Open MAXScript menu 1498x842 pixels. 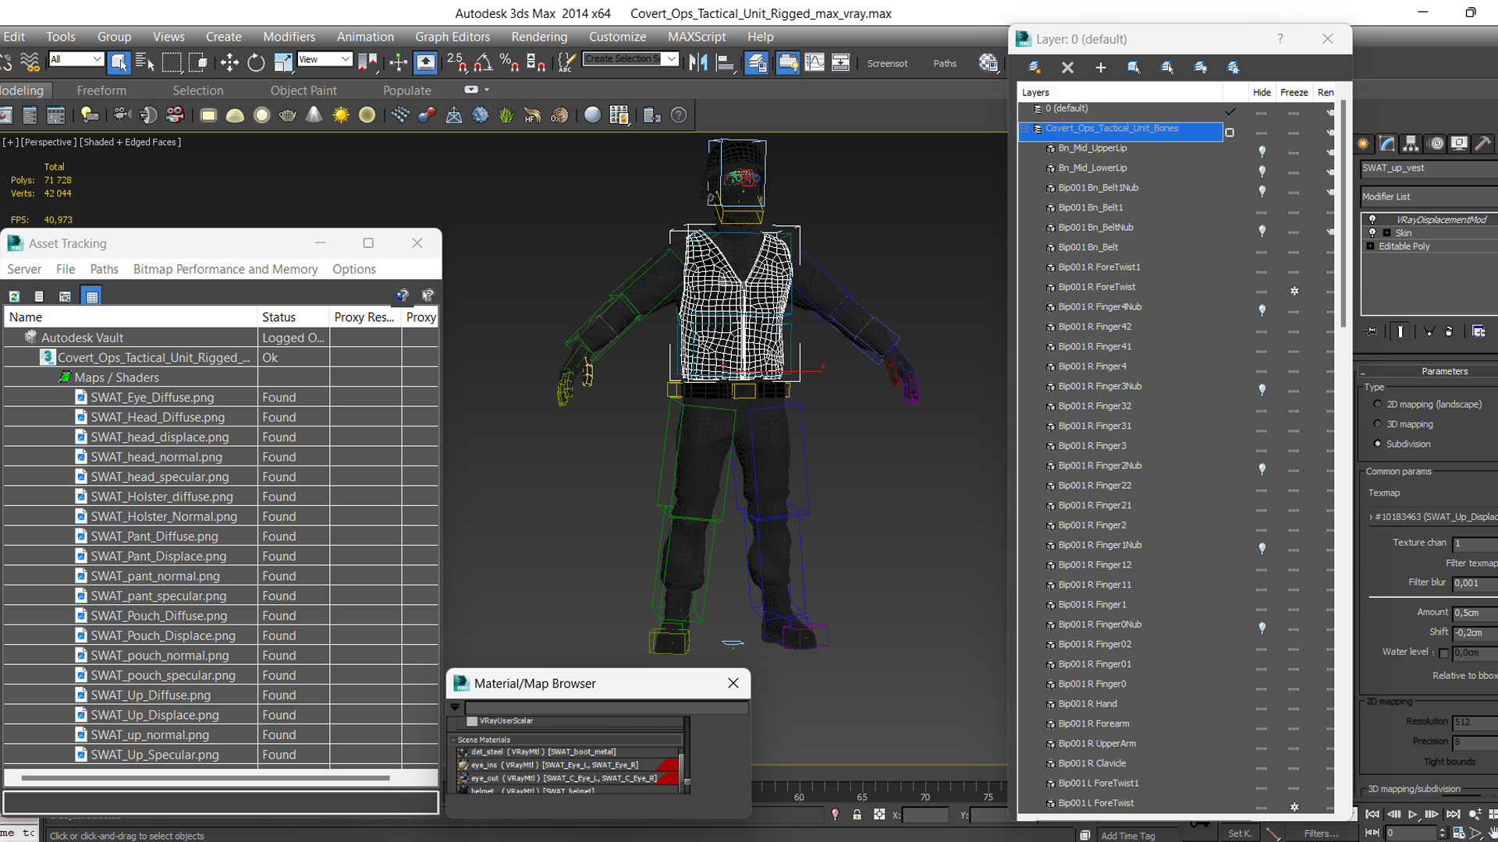pyautogui.click(x=697, y=37)
